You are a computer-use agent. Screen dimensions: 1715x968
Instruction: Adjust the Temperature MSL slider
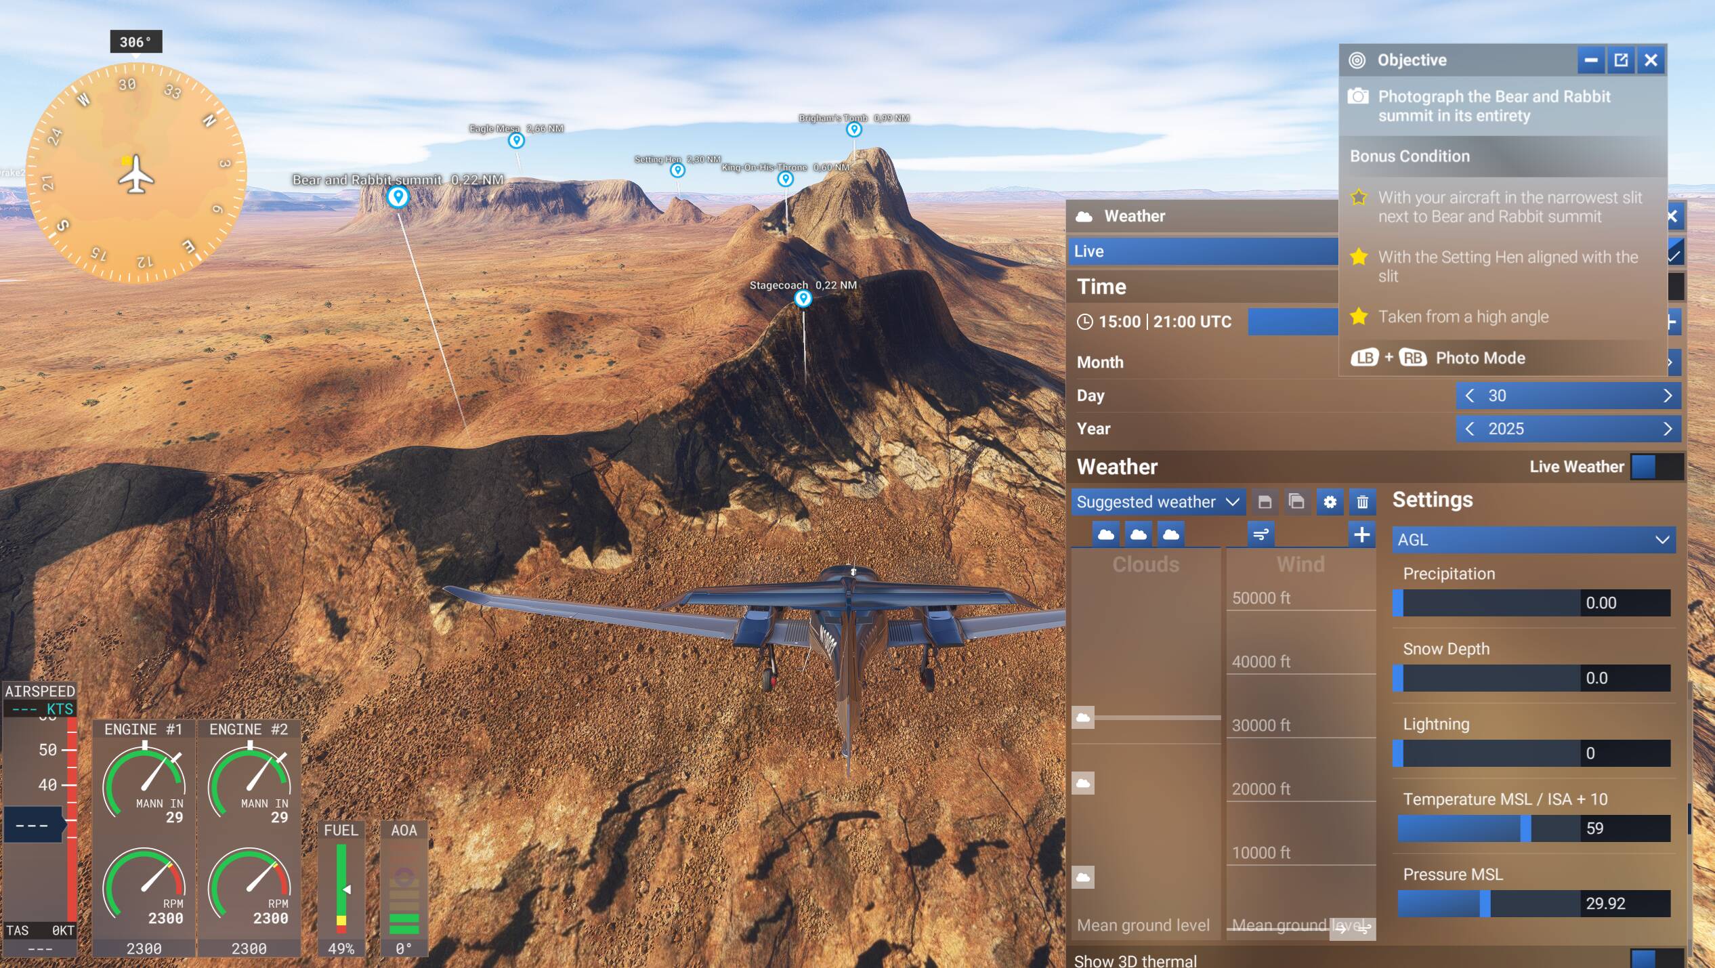tap(1525, 828)
